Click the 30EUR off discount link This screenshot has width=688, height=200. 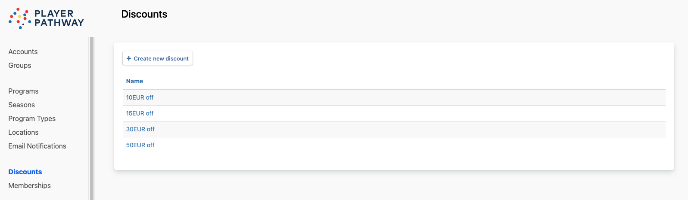click(x=140, y=129)
